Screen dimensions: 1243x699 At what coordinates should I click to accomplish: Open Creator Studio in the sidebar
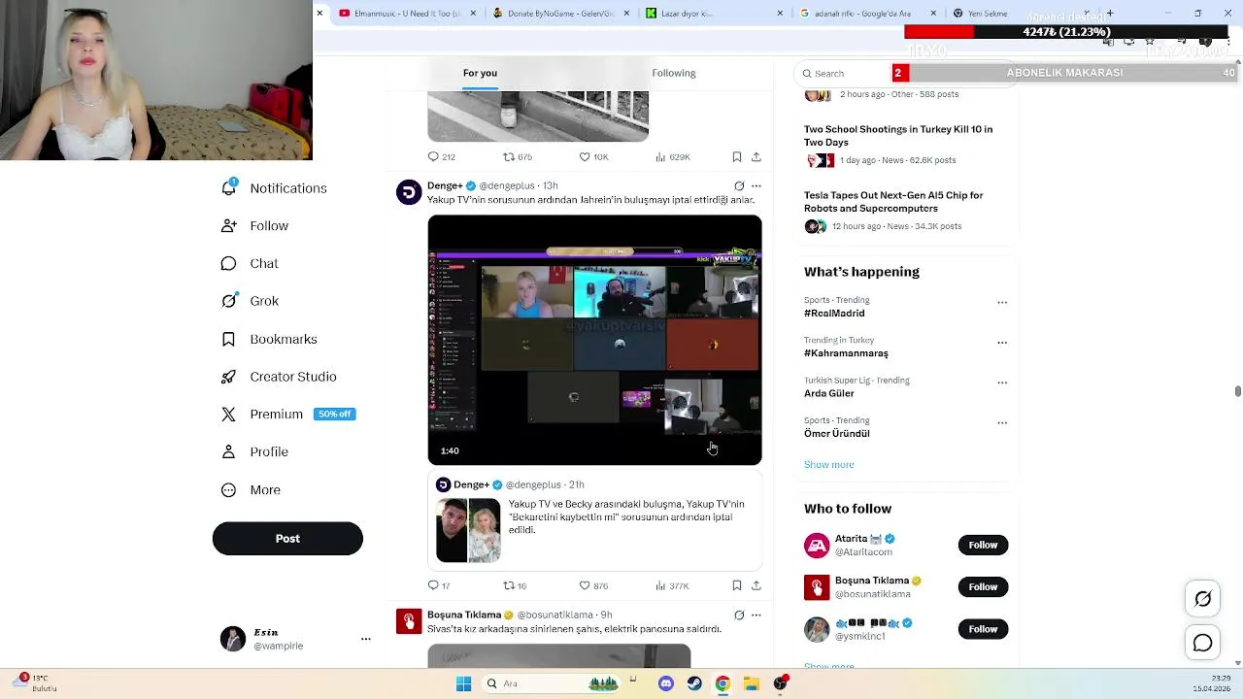pos(279,377)
